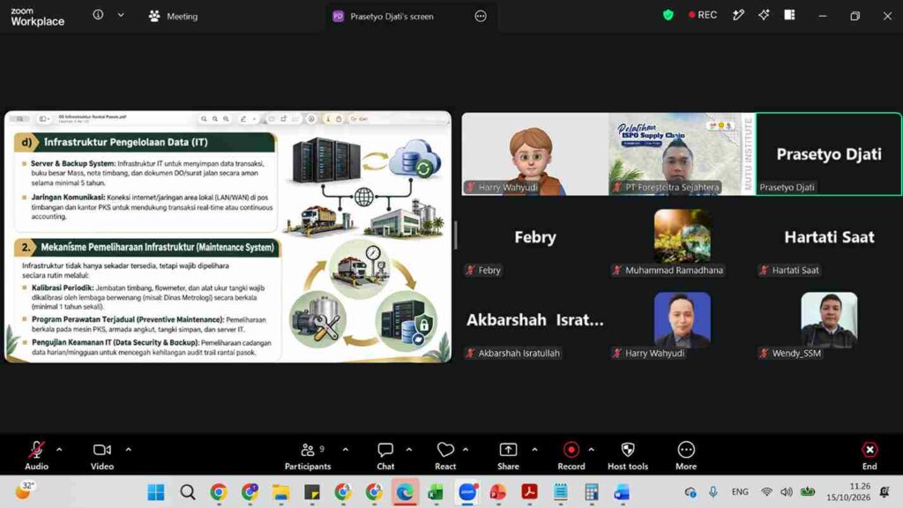903x508 pixels.
Task: Expand the React options arrow
Action: (x=466, y=449)
